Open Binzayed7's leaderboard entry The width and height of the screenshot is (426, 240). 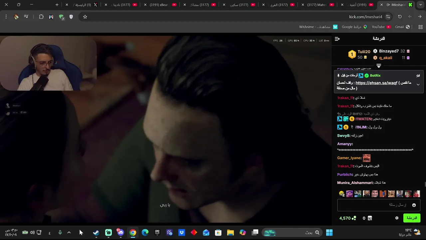(x=389, y=51)
